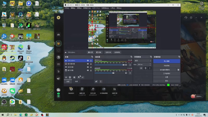Image resolution: width=208 pixels, height=117 pixels.
Task: Adjust 麦克风/Aux volume slider
Action: 110,65
